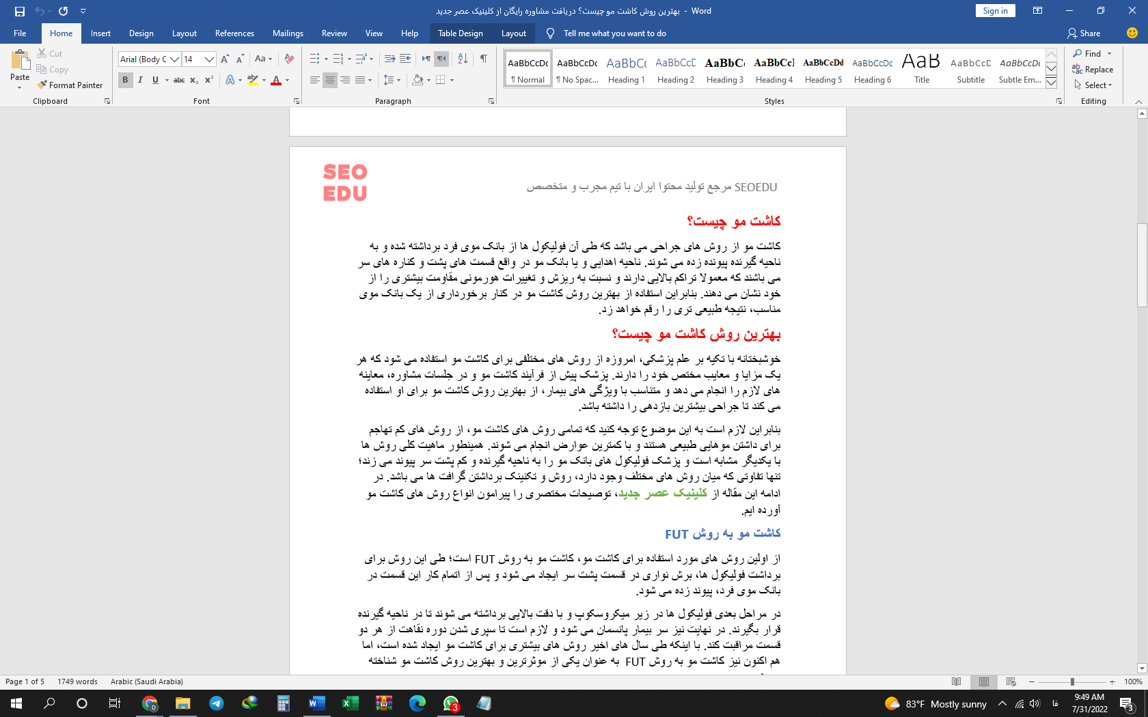Viewport: 1148px width, 717px height.
Task: Open Clipboard pane dialog launcher
Action: point(107,101)
